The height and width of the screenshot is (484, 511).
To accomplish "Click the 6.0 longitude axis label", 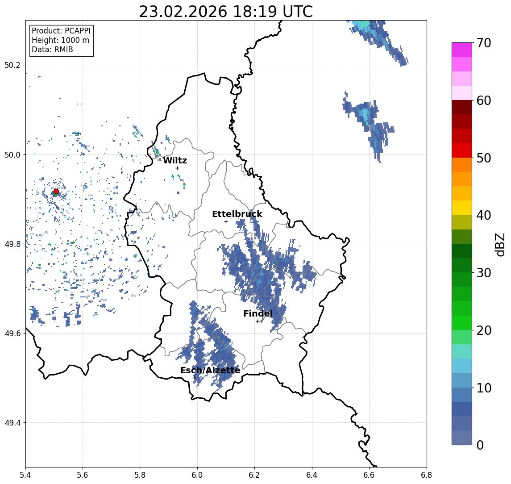I will pyautogui.click(x=197, y=475).
